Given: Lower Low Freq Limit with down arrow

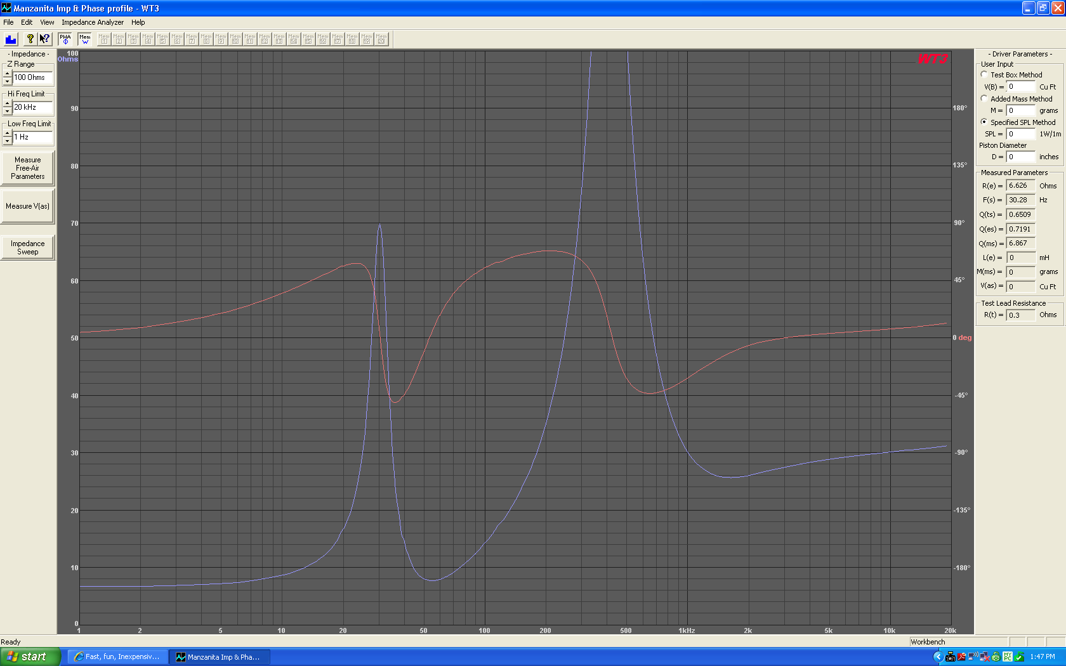Looking at the screenshot, I should point(8,141).
